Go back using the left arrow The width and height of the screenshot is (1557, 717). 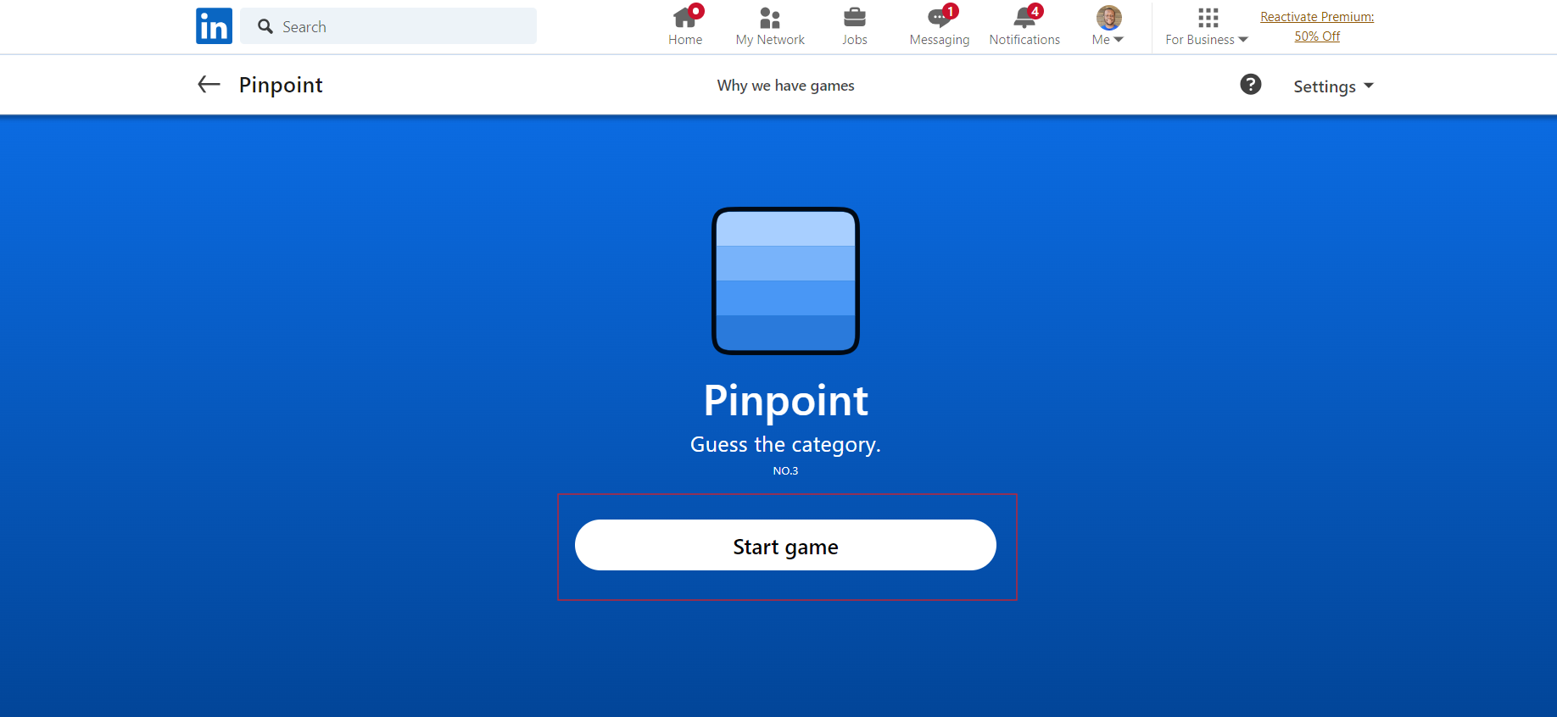(x=209, y=84)
